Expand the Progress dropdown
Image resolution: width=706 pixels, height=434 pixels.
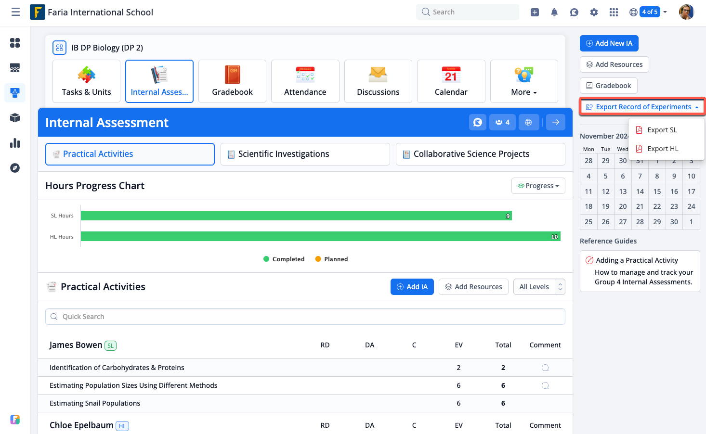coord(538,186)
